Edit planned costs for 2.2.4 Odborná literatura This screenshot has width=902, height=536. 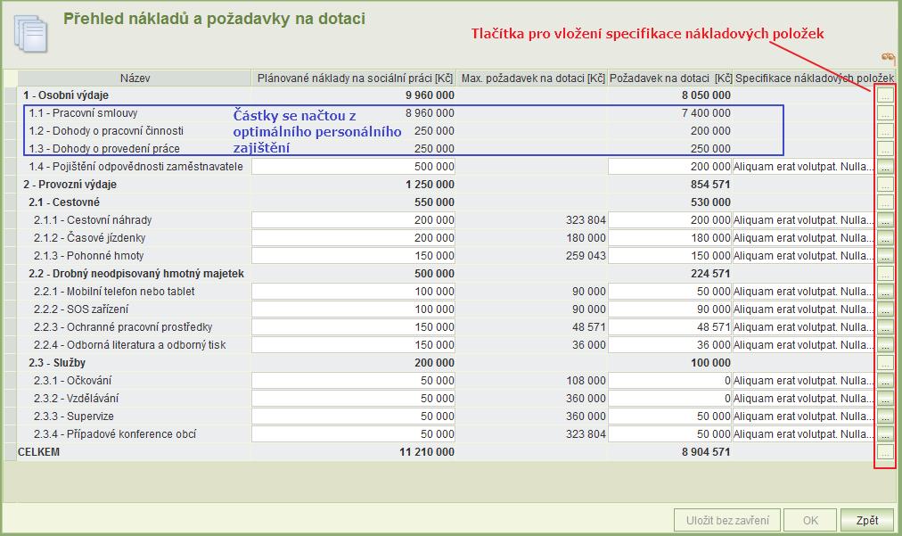[x=353, y=345]
